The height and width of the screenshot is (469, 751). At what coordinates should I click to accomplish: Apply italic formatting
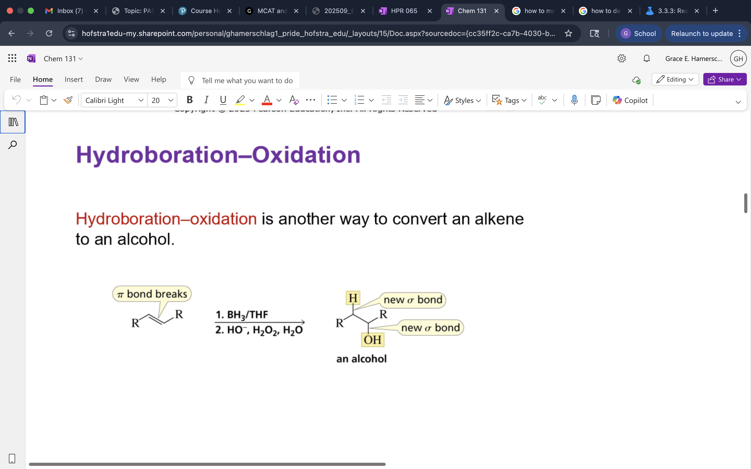(206, 100)
